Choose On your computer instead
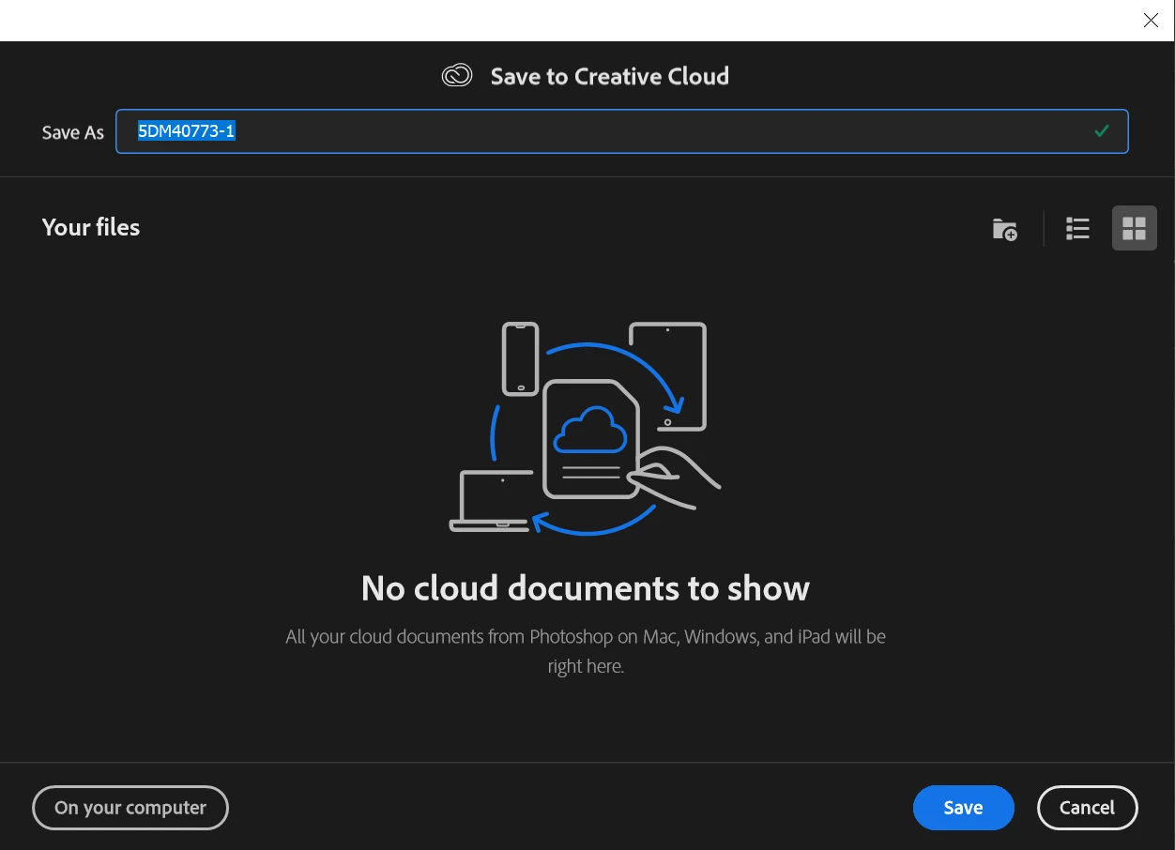Screen dimensions: 1175x850 [x=130, y=808]
